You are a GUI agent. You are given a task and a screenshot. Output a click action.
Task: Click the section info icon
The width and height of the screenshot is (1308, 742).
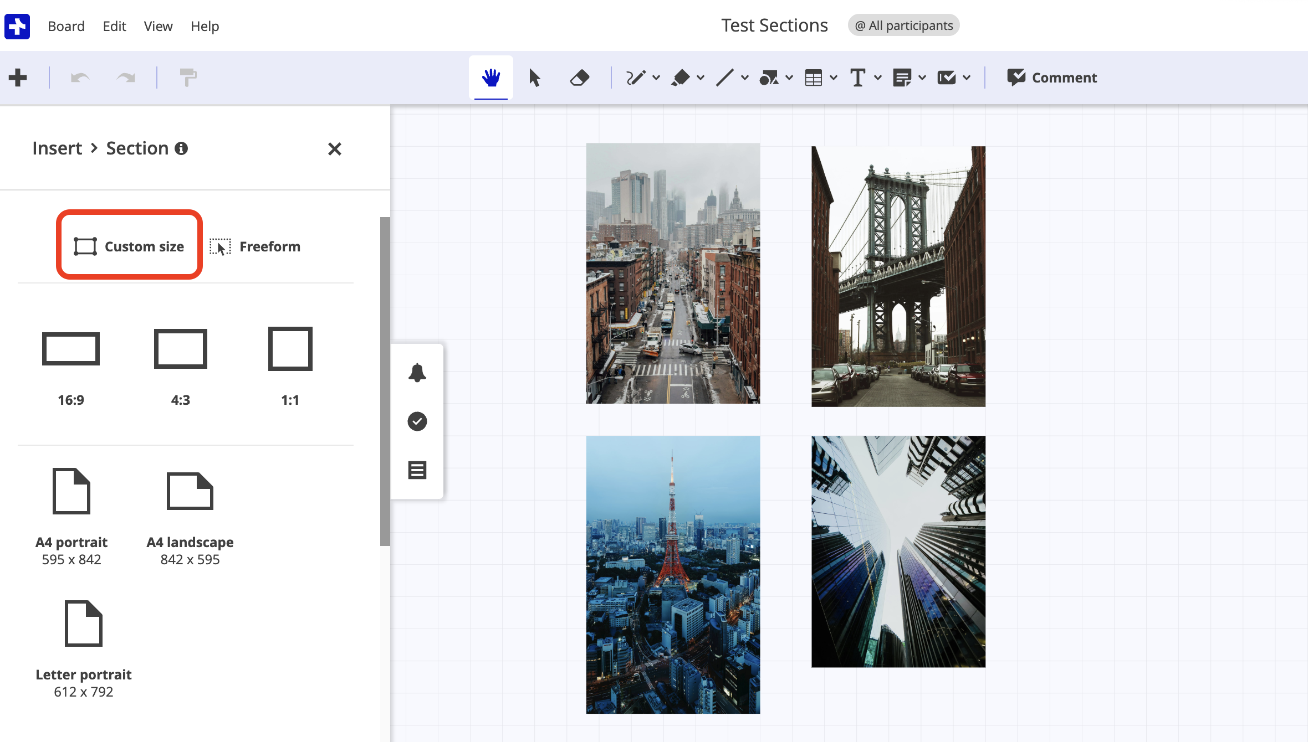181,148
